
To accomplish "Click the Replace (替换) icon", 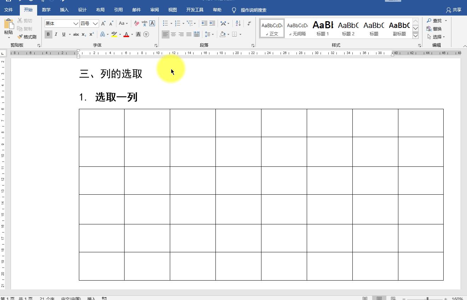I will pyautogui.click(x=436, y=29).
